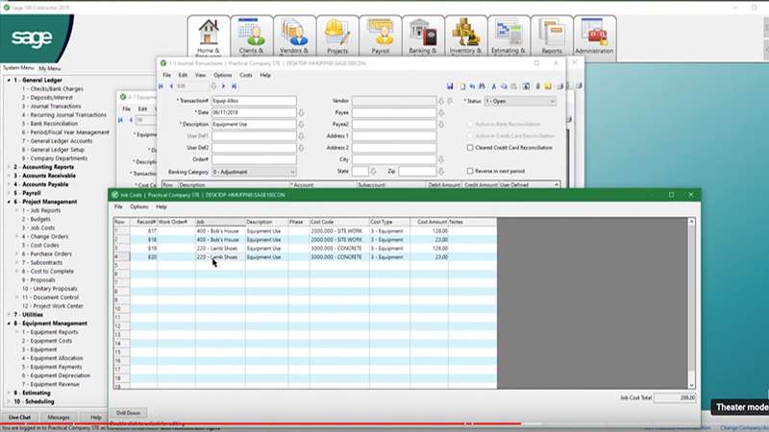The width and height of the screenshot is (769, 432).
Task: Open the Administration module icon
Action: click(x=594, y=36)
